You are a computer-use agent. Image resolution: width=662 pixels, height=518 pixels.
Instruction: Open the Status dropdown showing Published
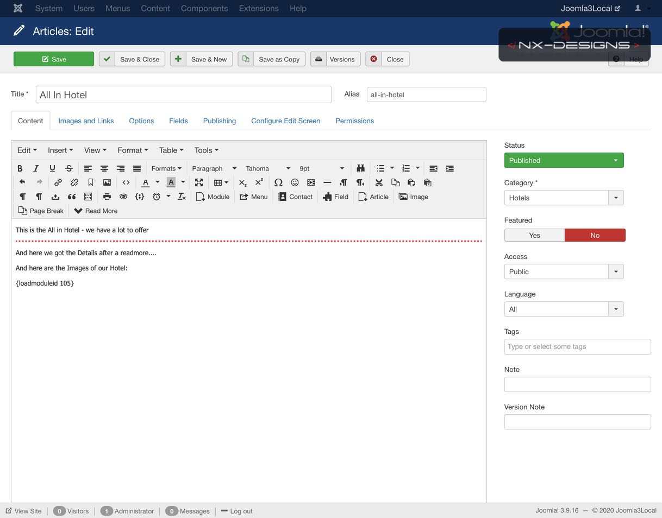point(564,160)
